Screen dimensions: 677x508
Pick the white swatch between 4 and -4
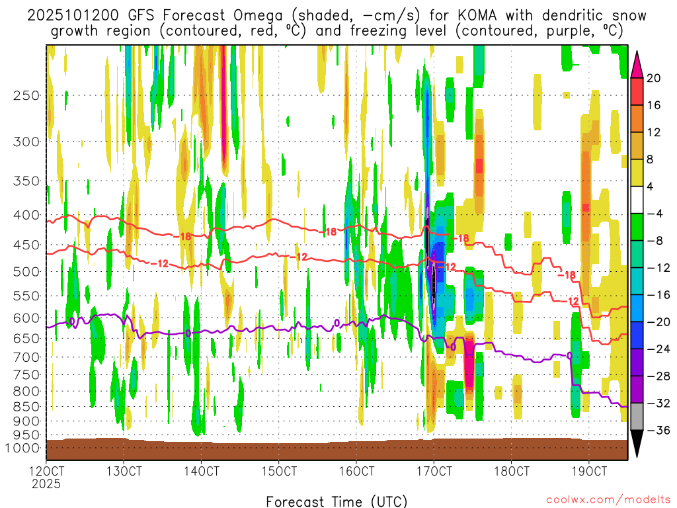click(637, 200)
